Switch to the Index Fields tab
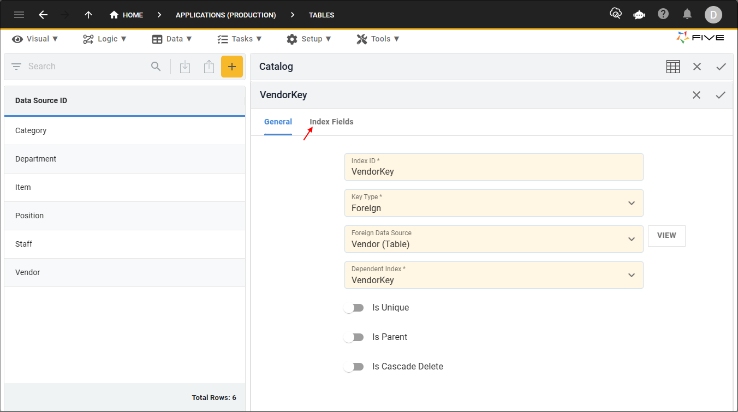 point(331,122)
